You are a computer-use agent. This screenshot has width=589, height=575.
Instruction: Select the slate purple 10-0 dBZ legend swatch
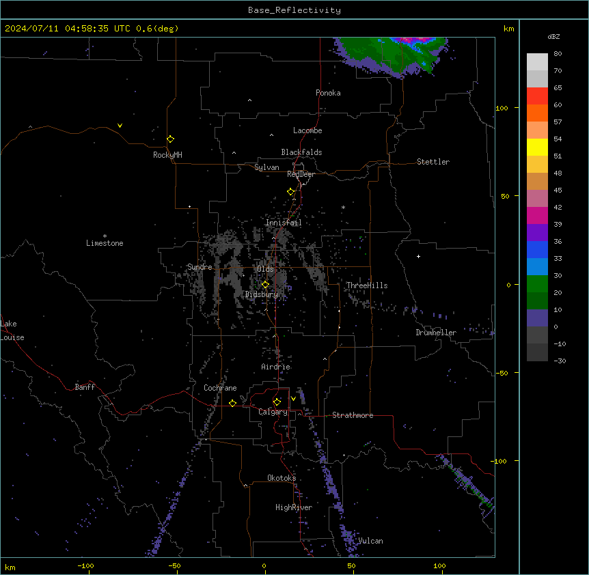pos(537,318)
